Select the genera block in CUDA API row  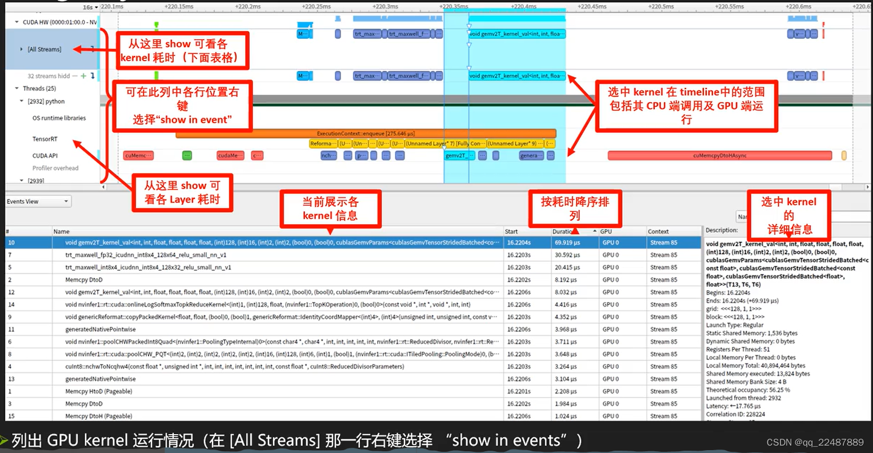[x=531, y=155]
